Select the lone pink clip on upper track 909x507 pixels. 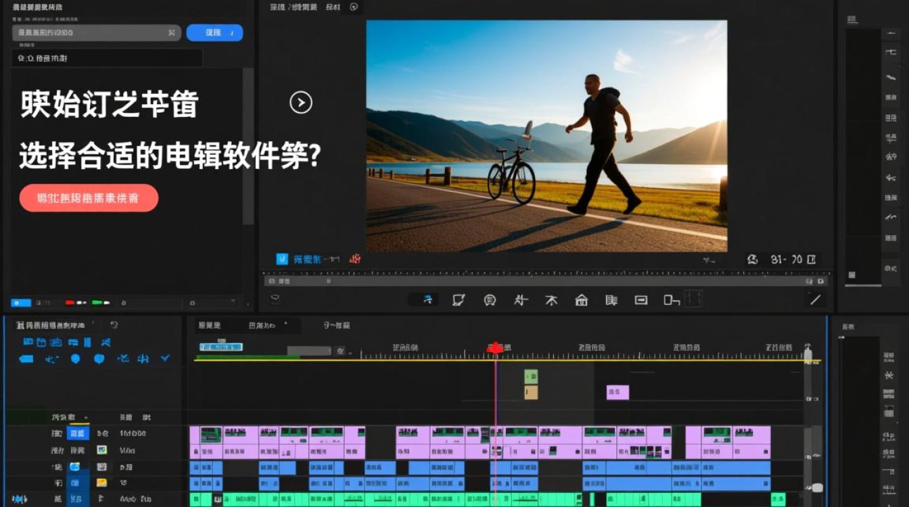[x=617, y=392]
